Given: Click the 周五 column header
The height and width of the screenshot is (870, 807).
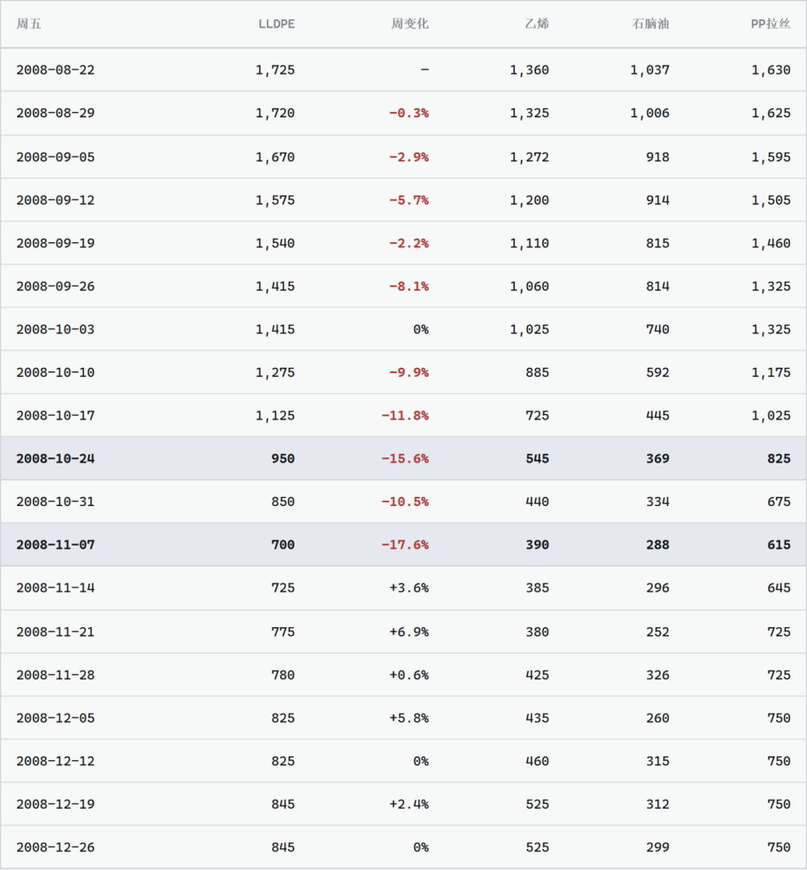Looking at the screenshot, I should pyautogui.click(x=29, y=24).
